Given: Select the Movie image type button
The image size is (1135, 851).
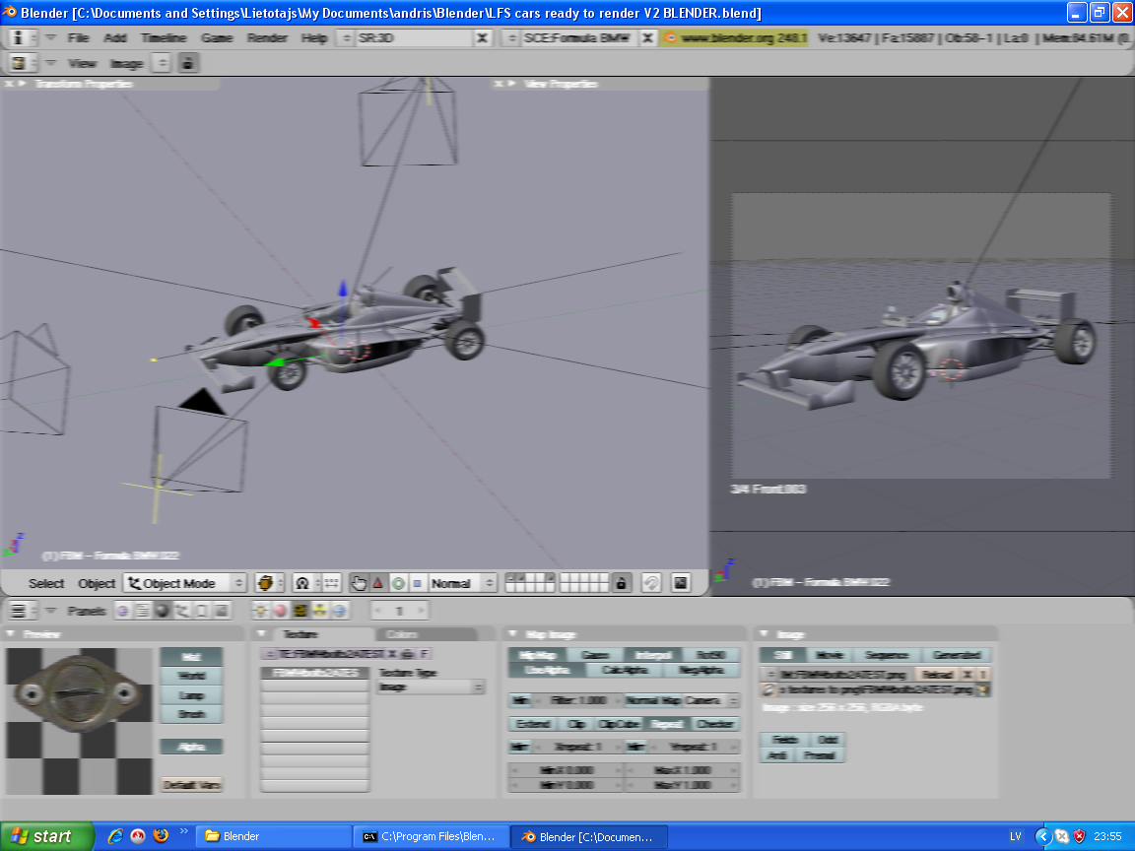Looking at the screenshot, I should click(x=829, y=655).
